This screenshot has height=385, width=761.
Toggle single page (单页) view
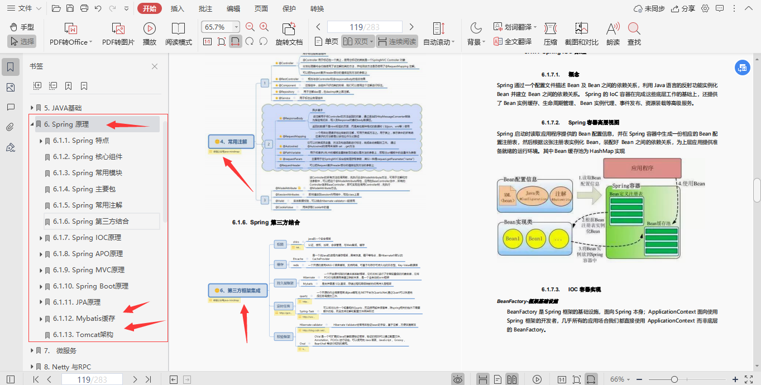(x=326, y=41)
